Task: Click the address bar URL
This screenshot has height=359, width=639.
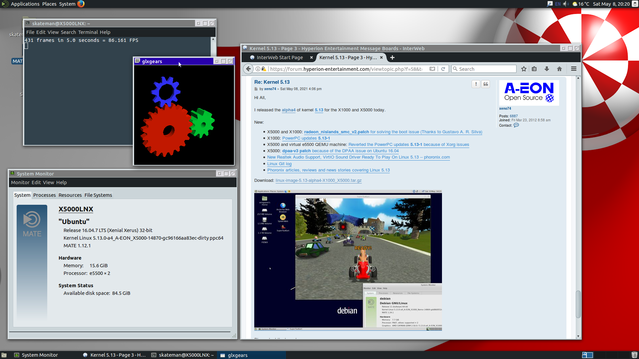Action: tap(346, 69)
